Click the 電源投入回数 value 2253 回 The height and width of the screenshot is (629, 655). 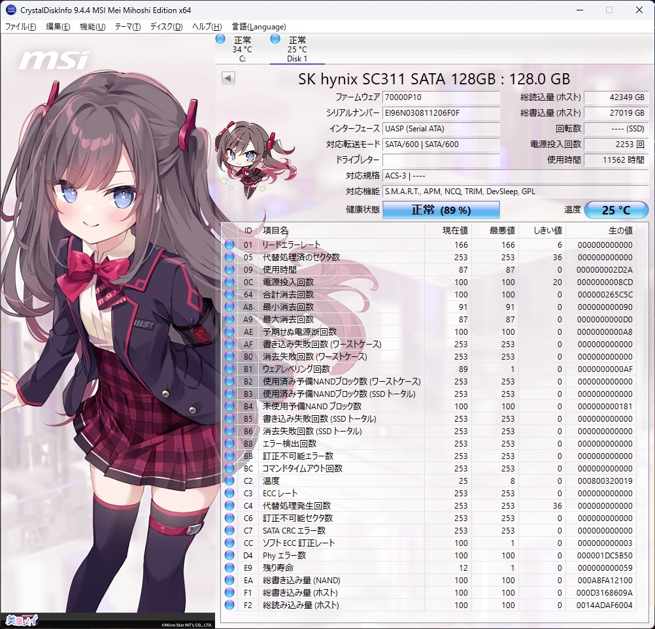pos(616,144)
